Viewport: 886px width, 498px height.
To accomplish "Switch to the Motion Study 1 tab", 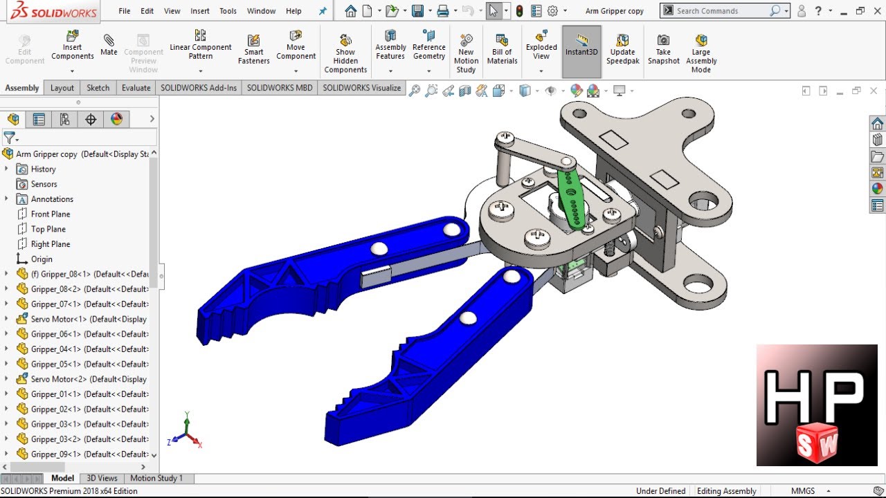I will [157, 478].
